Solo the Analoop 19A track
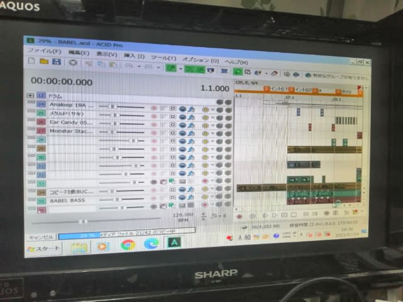The width and height of the screenshot is (403, 302). [x=228, y=110]
